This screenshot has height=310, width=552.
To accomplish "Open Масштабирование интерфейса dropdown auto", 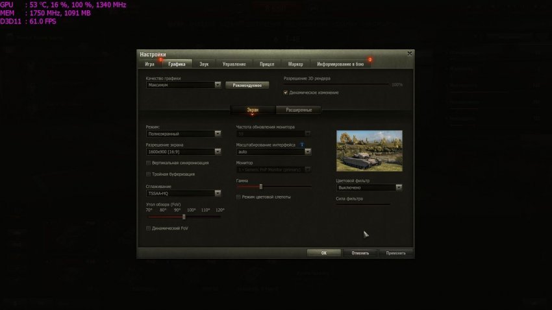I will point(273,152).
